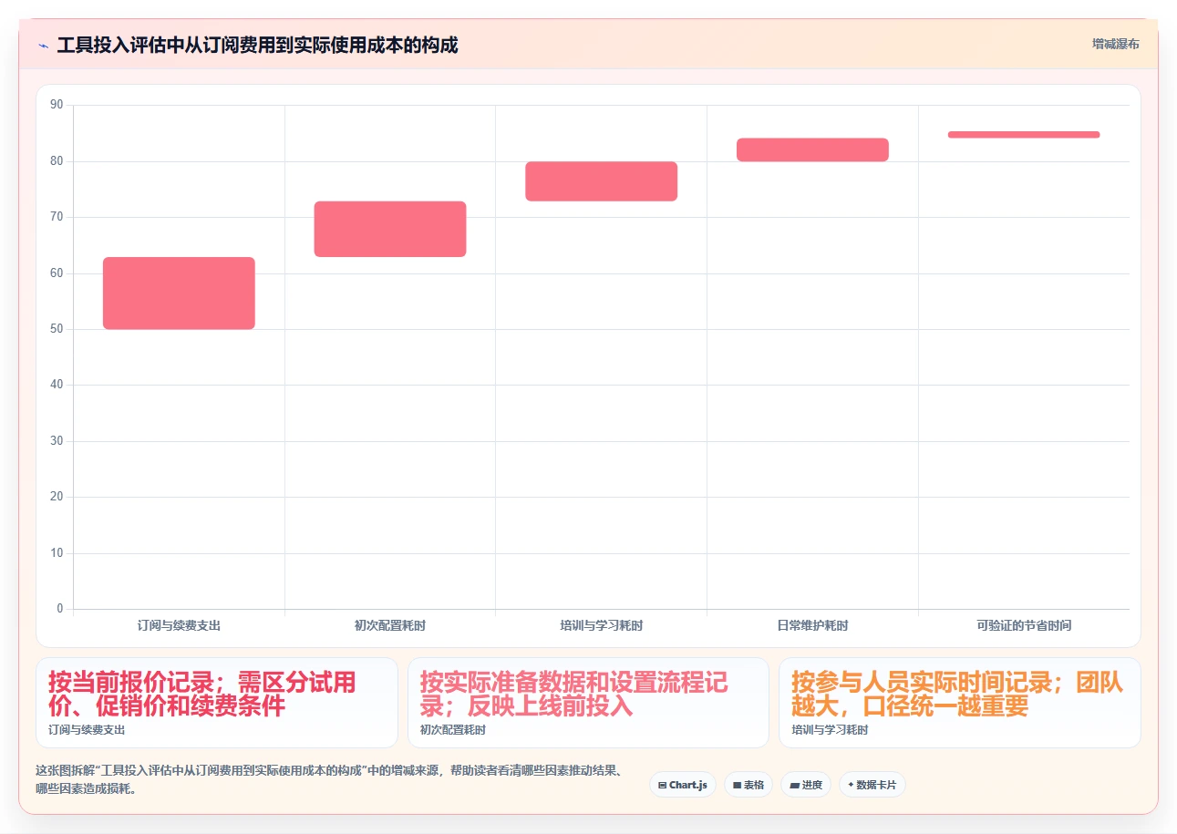The image size is (1177, 834).
Task: Click the 培训与学习耗时 waterfall bar
Action: coord(602,181)
